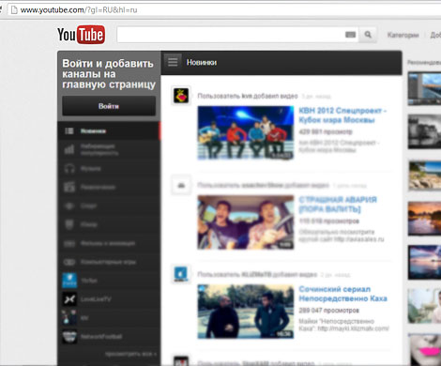Open the black-and-white recommended thumbnail
441x366 pixels.
coord(424,131)
